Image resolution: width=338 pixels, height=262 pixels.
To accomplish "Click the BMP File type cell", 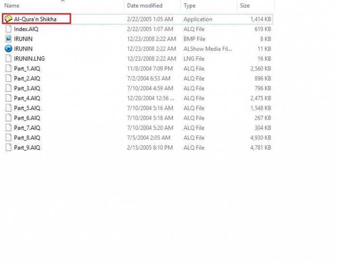I will pyautogui.click(x=195, y=39).
